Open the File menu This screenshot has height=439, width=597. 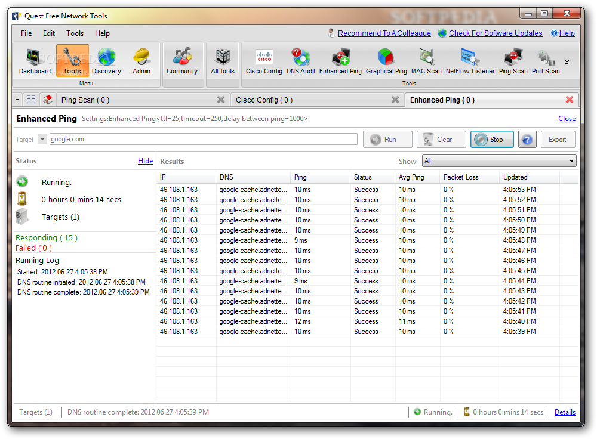(26, 33)
